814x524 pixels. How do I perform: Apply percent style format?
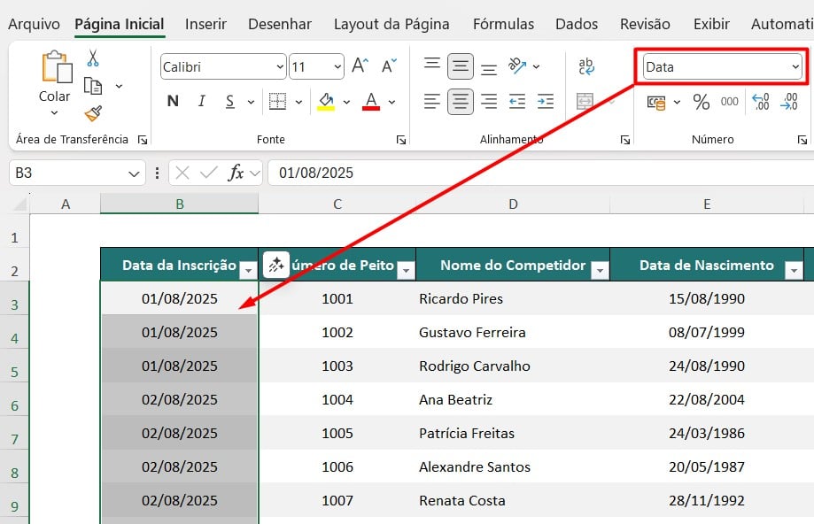(702, 102)
